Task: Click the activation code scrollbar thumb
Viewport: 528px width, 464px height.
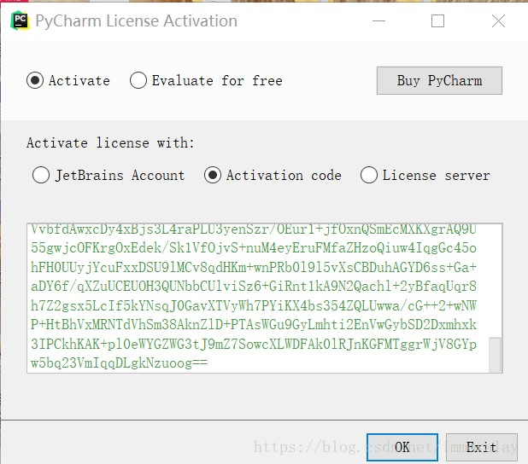Action: tap(495, 355)
